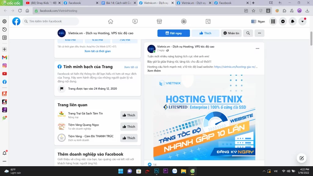Click the Facebook logo in the page header
Screen dimensions: 313x176
click(16, 21)
